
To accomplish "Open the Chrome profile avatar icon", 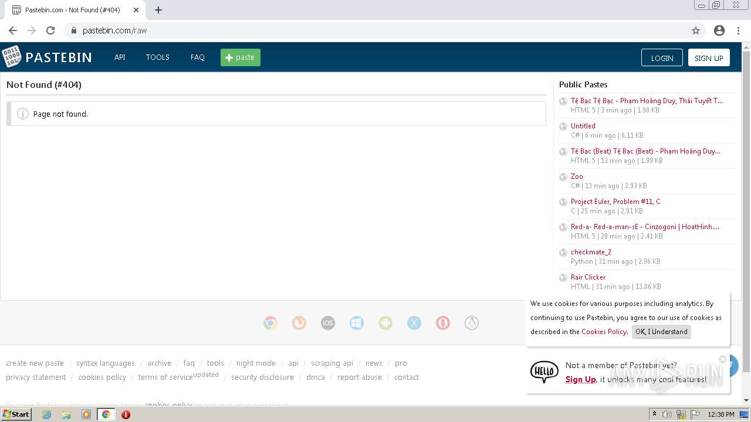I will tap(719, 30).
